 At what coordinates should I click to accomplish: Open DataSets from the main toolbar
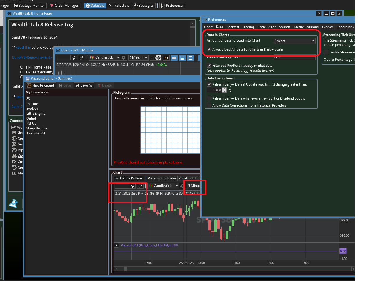[95, 6]
